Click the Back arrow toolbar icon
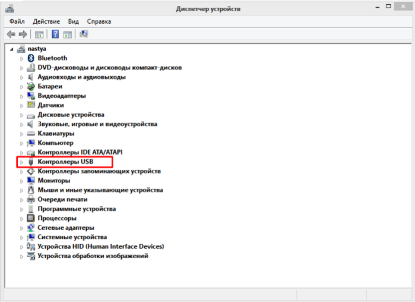 (x=11, y=34)
